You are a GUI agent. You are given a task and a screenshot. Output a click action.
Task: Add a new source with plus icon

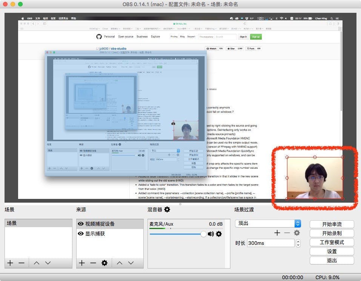(x=82, y=263)
